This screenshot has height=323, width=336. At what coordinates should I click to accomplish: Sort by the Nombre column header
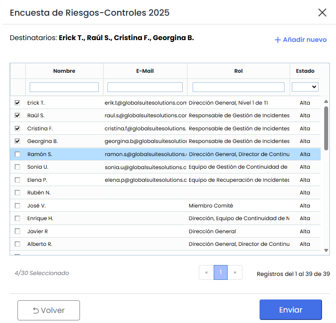(64, 71)
